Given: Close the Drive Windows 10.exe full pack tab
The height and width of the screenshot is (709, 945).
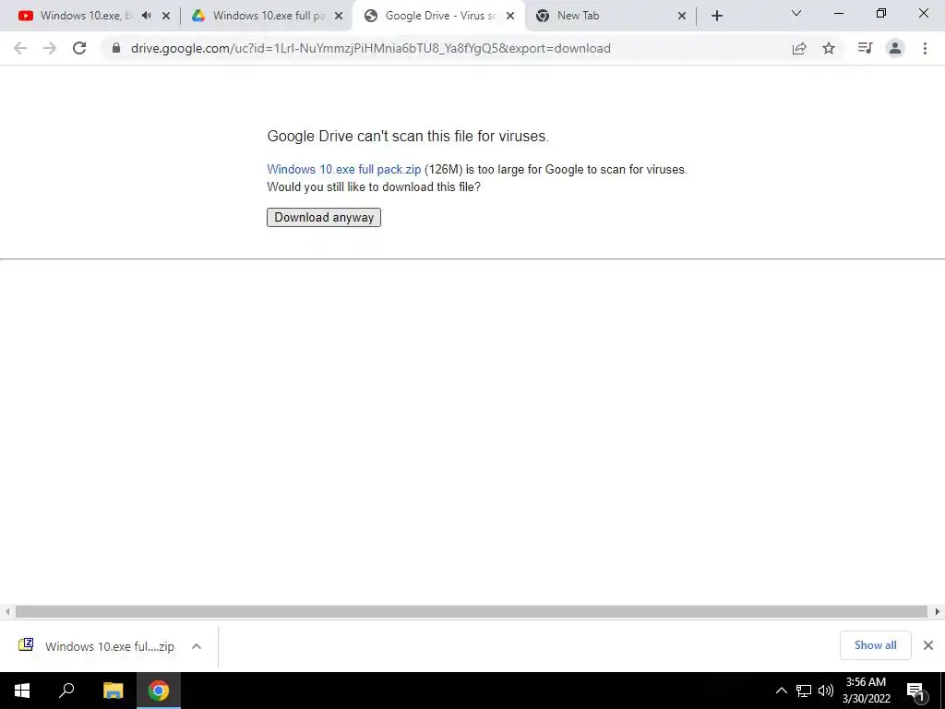Looking at the screenshot, I should pos(339,16).
